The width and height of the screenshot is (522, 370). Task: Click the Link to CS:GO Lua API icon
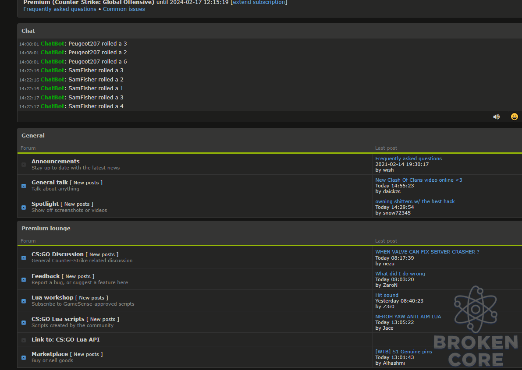coord(24,340)
